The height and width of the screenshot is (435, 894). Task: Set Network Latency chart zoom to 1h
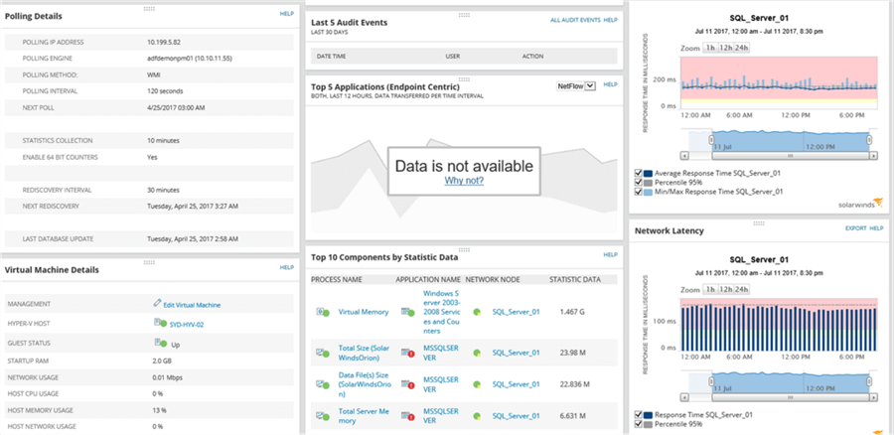[709, 290]
